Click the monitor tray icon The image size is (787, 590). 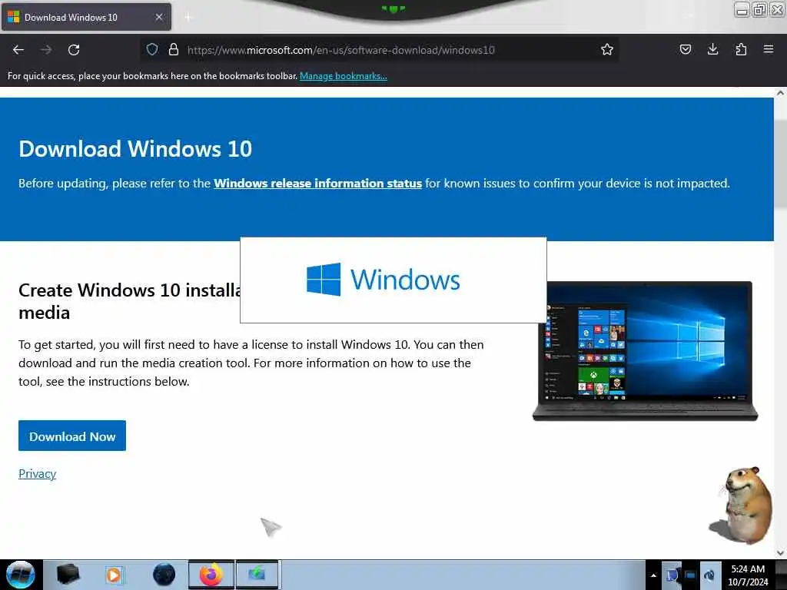pyautogui.click(x=691, y=575)
